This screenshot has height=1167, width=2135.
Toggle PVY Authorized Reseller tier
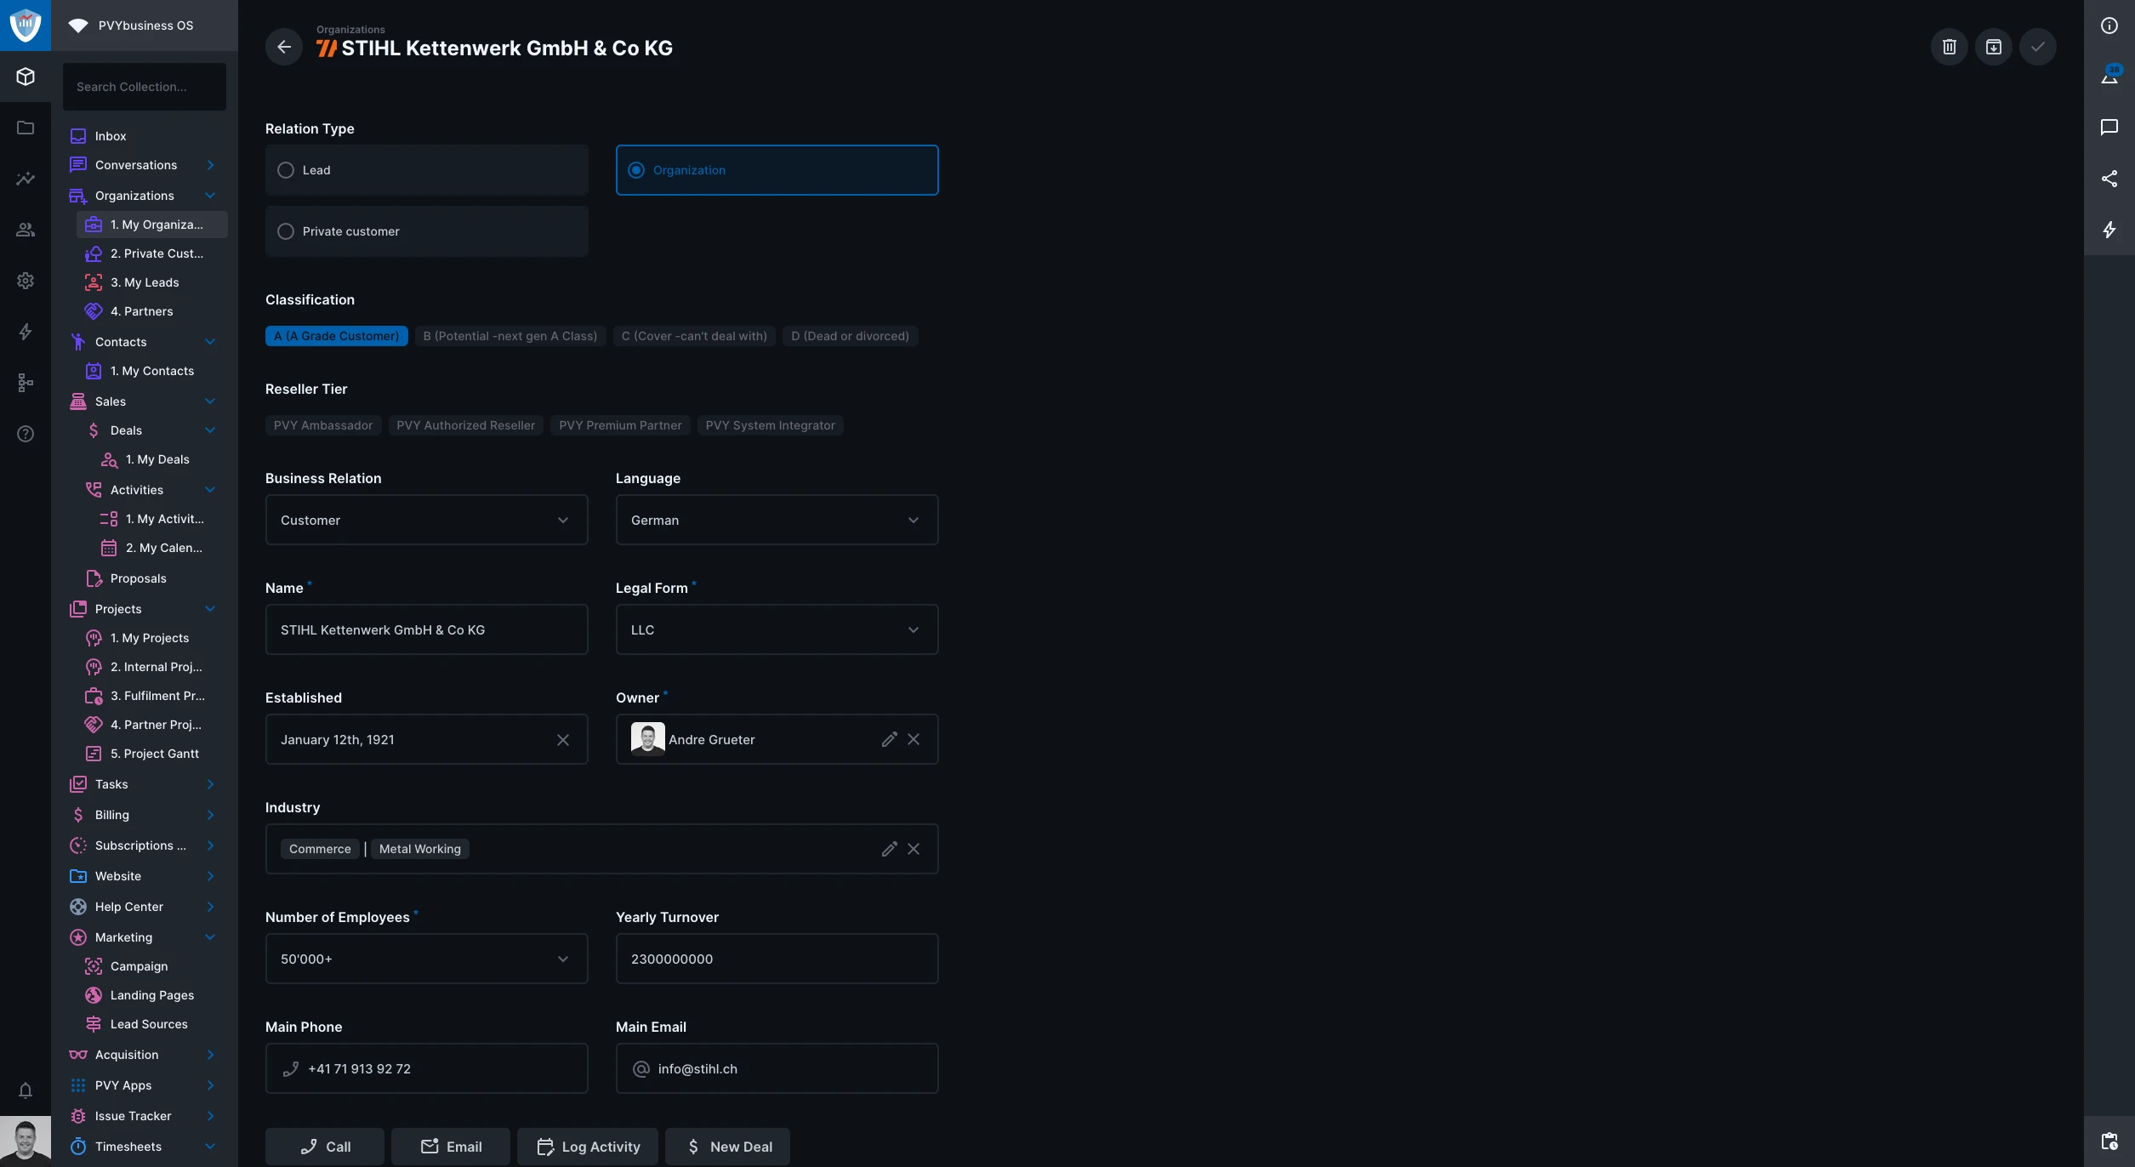click(x=466, y=425)
